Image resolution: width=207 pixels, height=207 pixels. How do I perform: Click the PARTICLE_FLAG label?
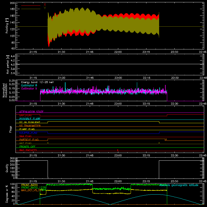[x=29, y=139]
